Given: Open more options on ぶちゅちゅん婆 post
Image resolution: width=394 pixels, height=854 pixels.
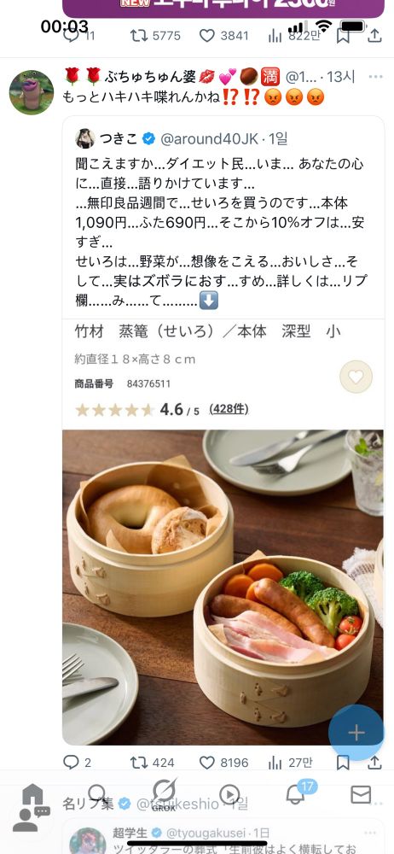Looking at the screenshot, I should pos(375,77).
